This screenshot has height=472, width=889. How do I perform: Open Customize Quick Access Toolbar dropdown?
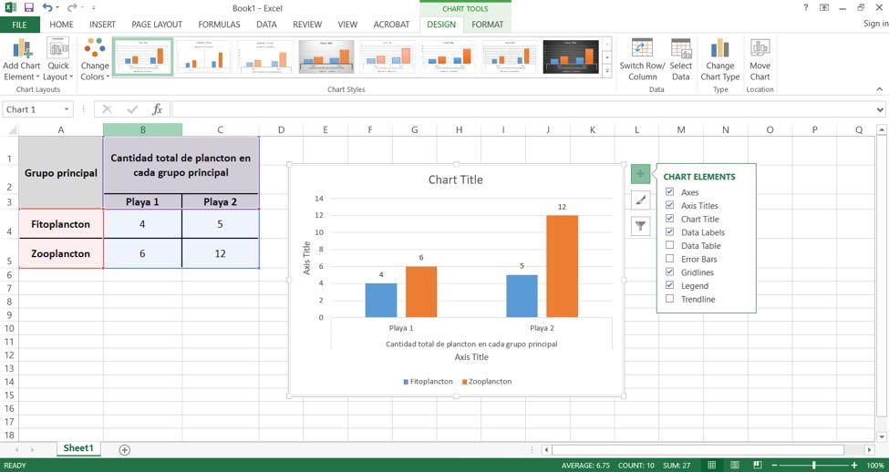[x=94, y=8]
